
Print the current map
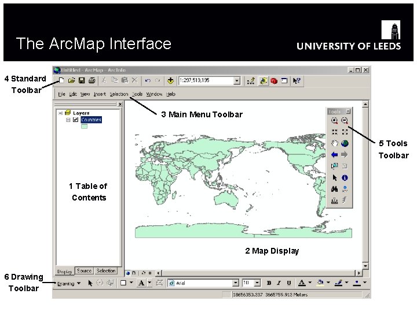pos(92,80)
